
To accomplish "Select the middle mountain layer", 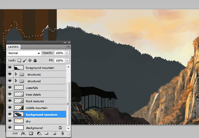I will (x=40, y=108).
